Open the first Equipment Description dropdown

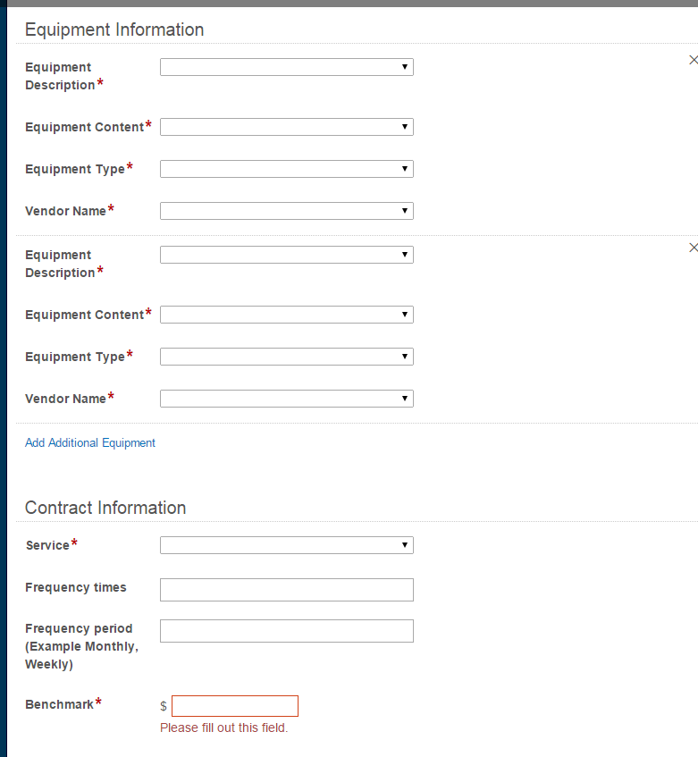(x=287, y=67)
